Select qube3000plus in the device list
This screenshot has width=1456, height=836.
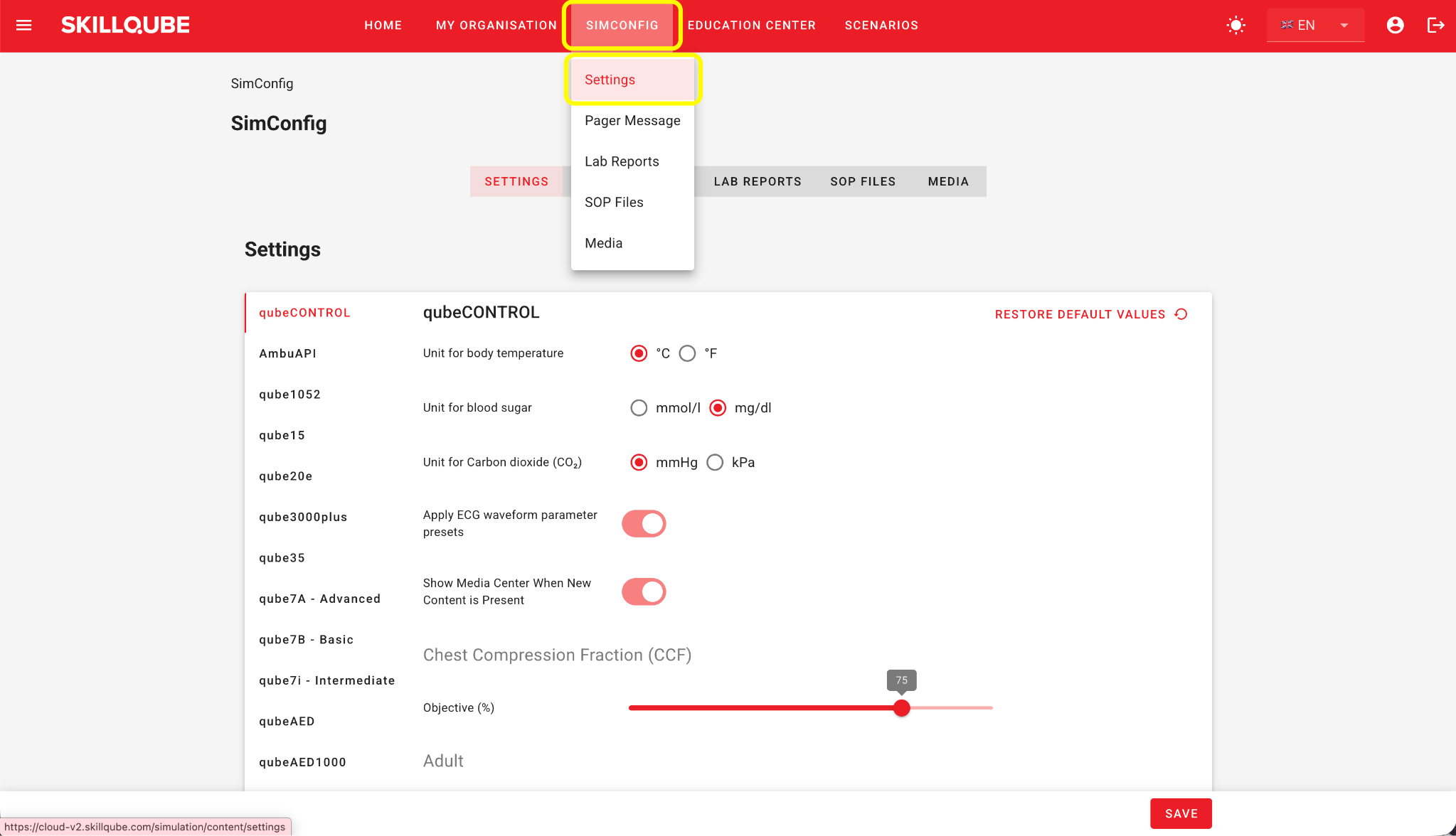pyautogui.click(x=303, y=518)
